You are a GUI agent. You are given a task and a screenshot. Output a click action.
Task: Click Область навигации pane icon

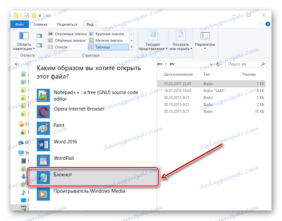pos(24,36)
